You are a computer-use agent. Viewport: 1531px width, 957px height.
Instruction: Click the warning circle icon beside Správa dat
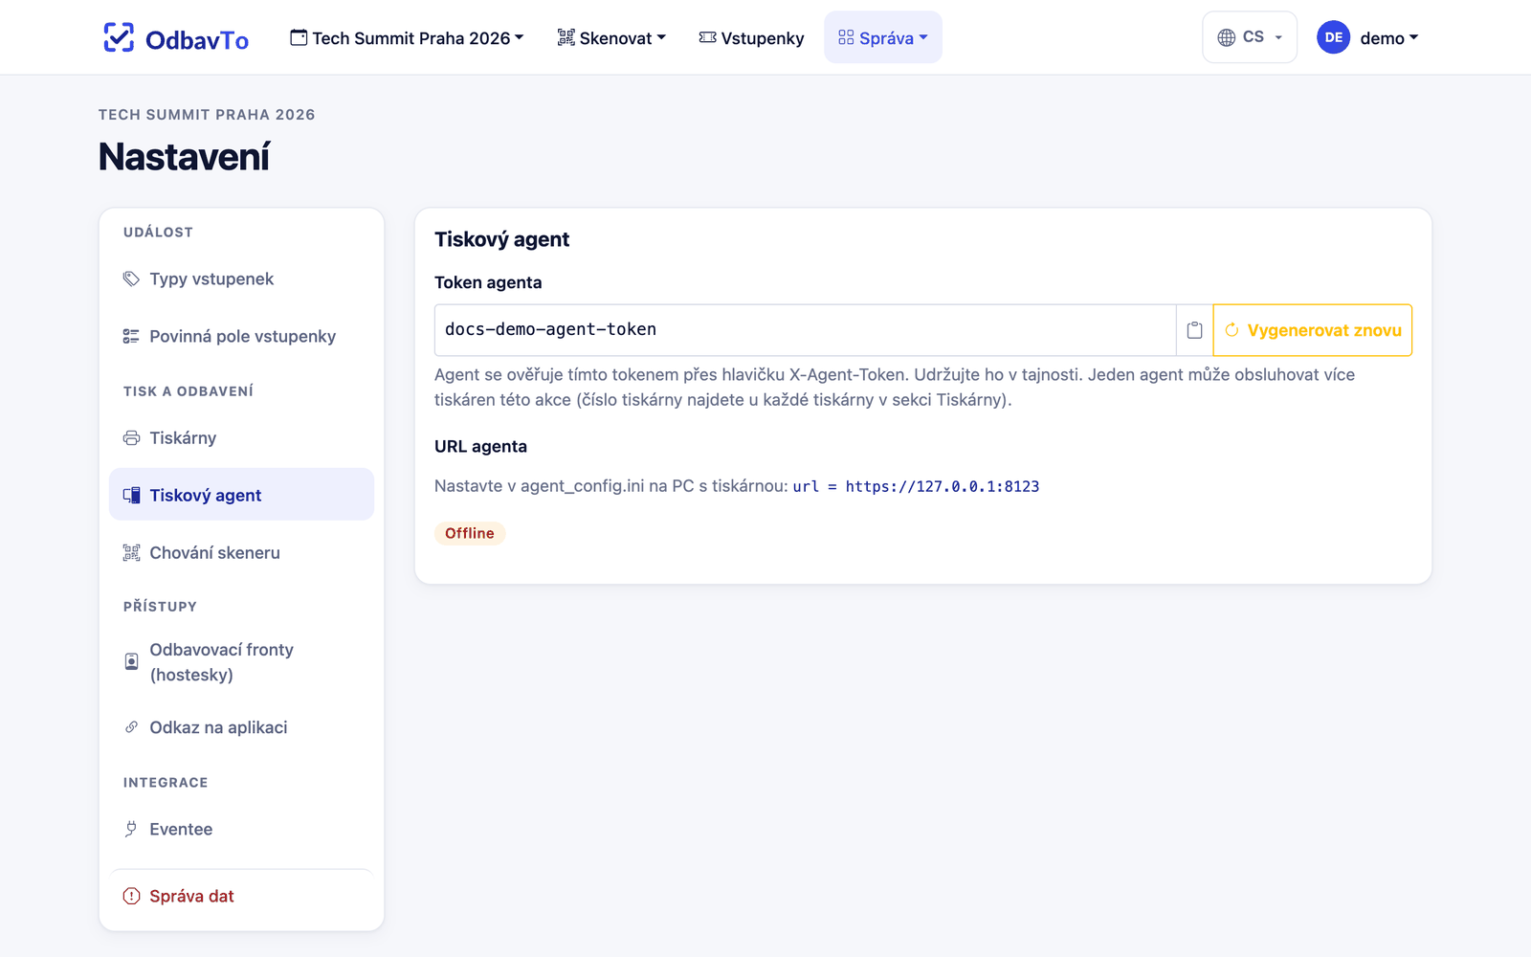131,897
